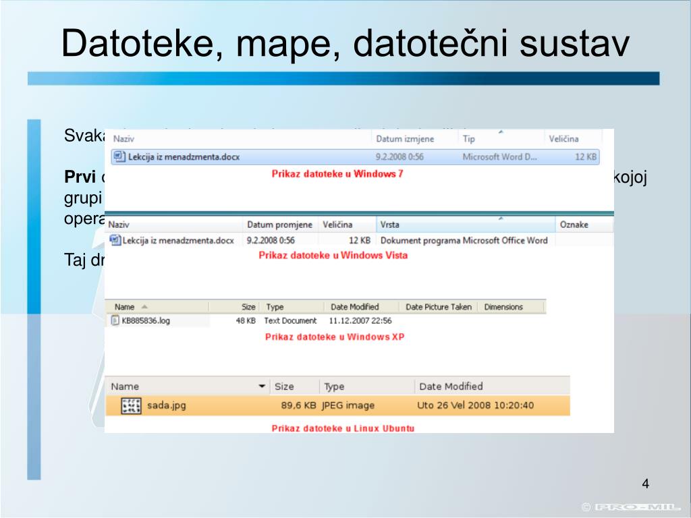Screen dimensions: 691x518
Task: Click the Windows XP Size column header
Action: 248,307
